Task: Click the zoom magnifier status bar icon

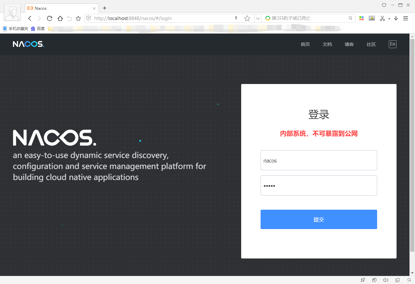Action: (x=409, y=280)
